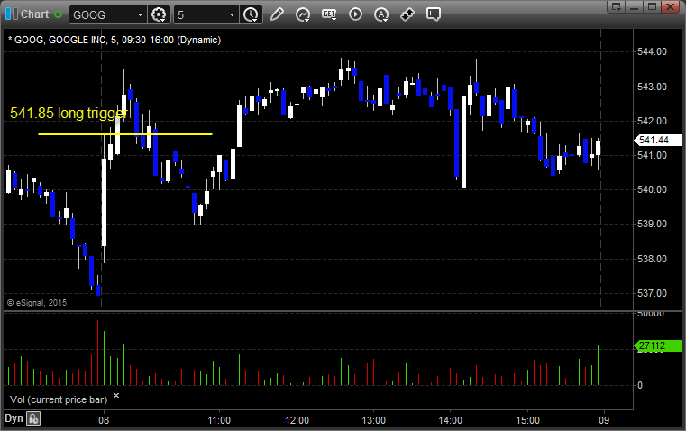
Task: Click the 538.00 price axis label
Action: tap(652, 259)
